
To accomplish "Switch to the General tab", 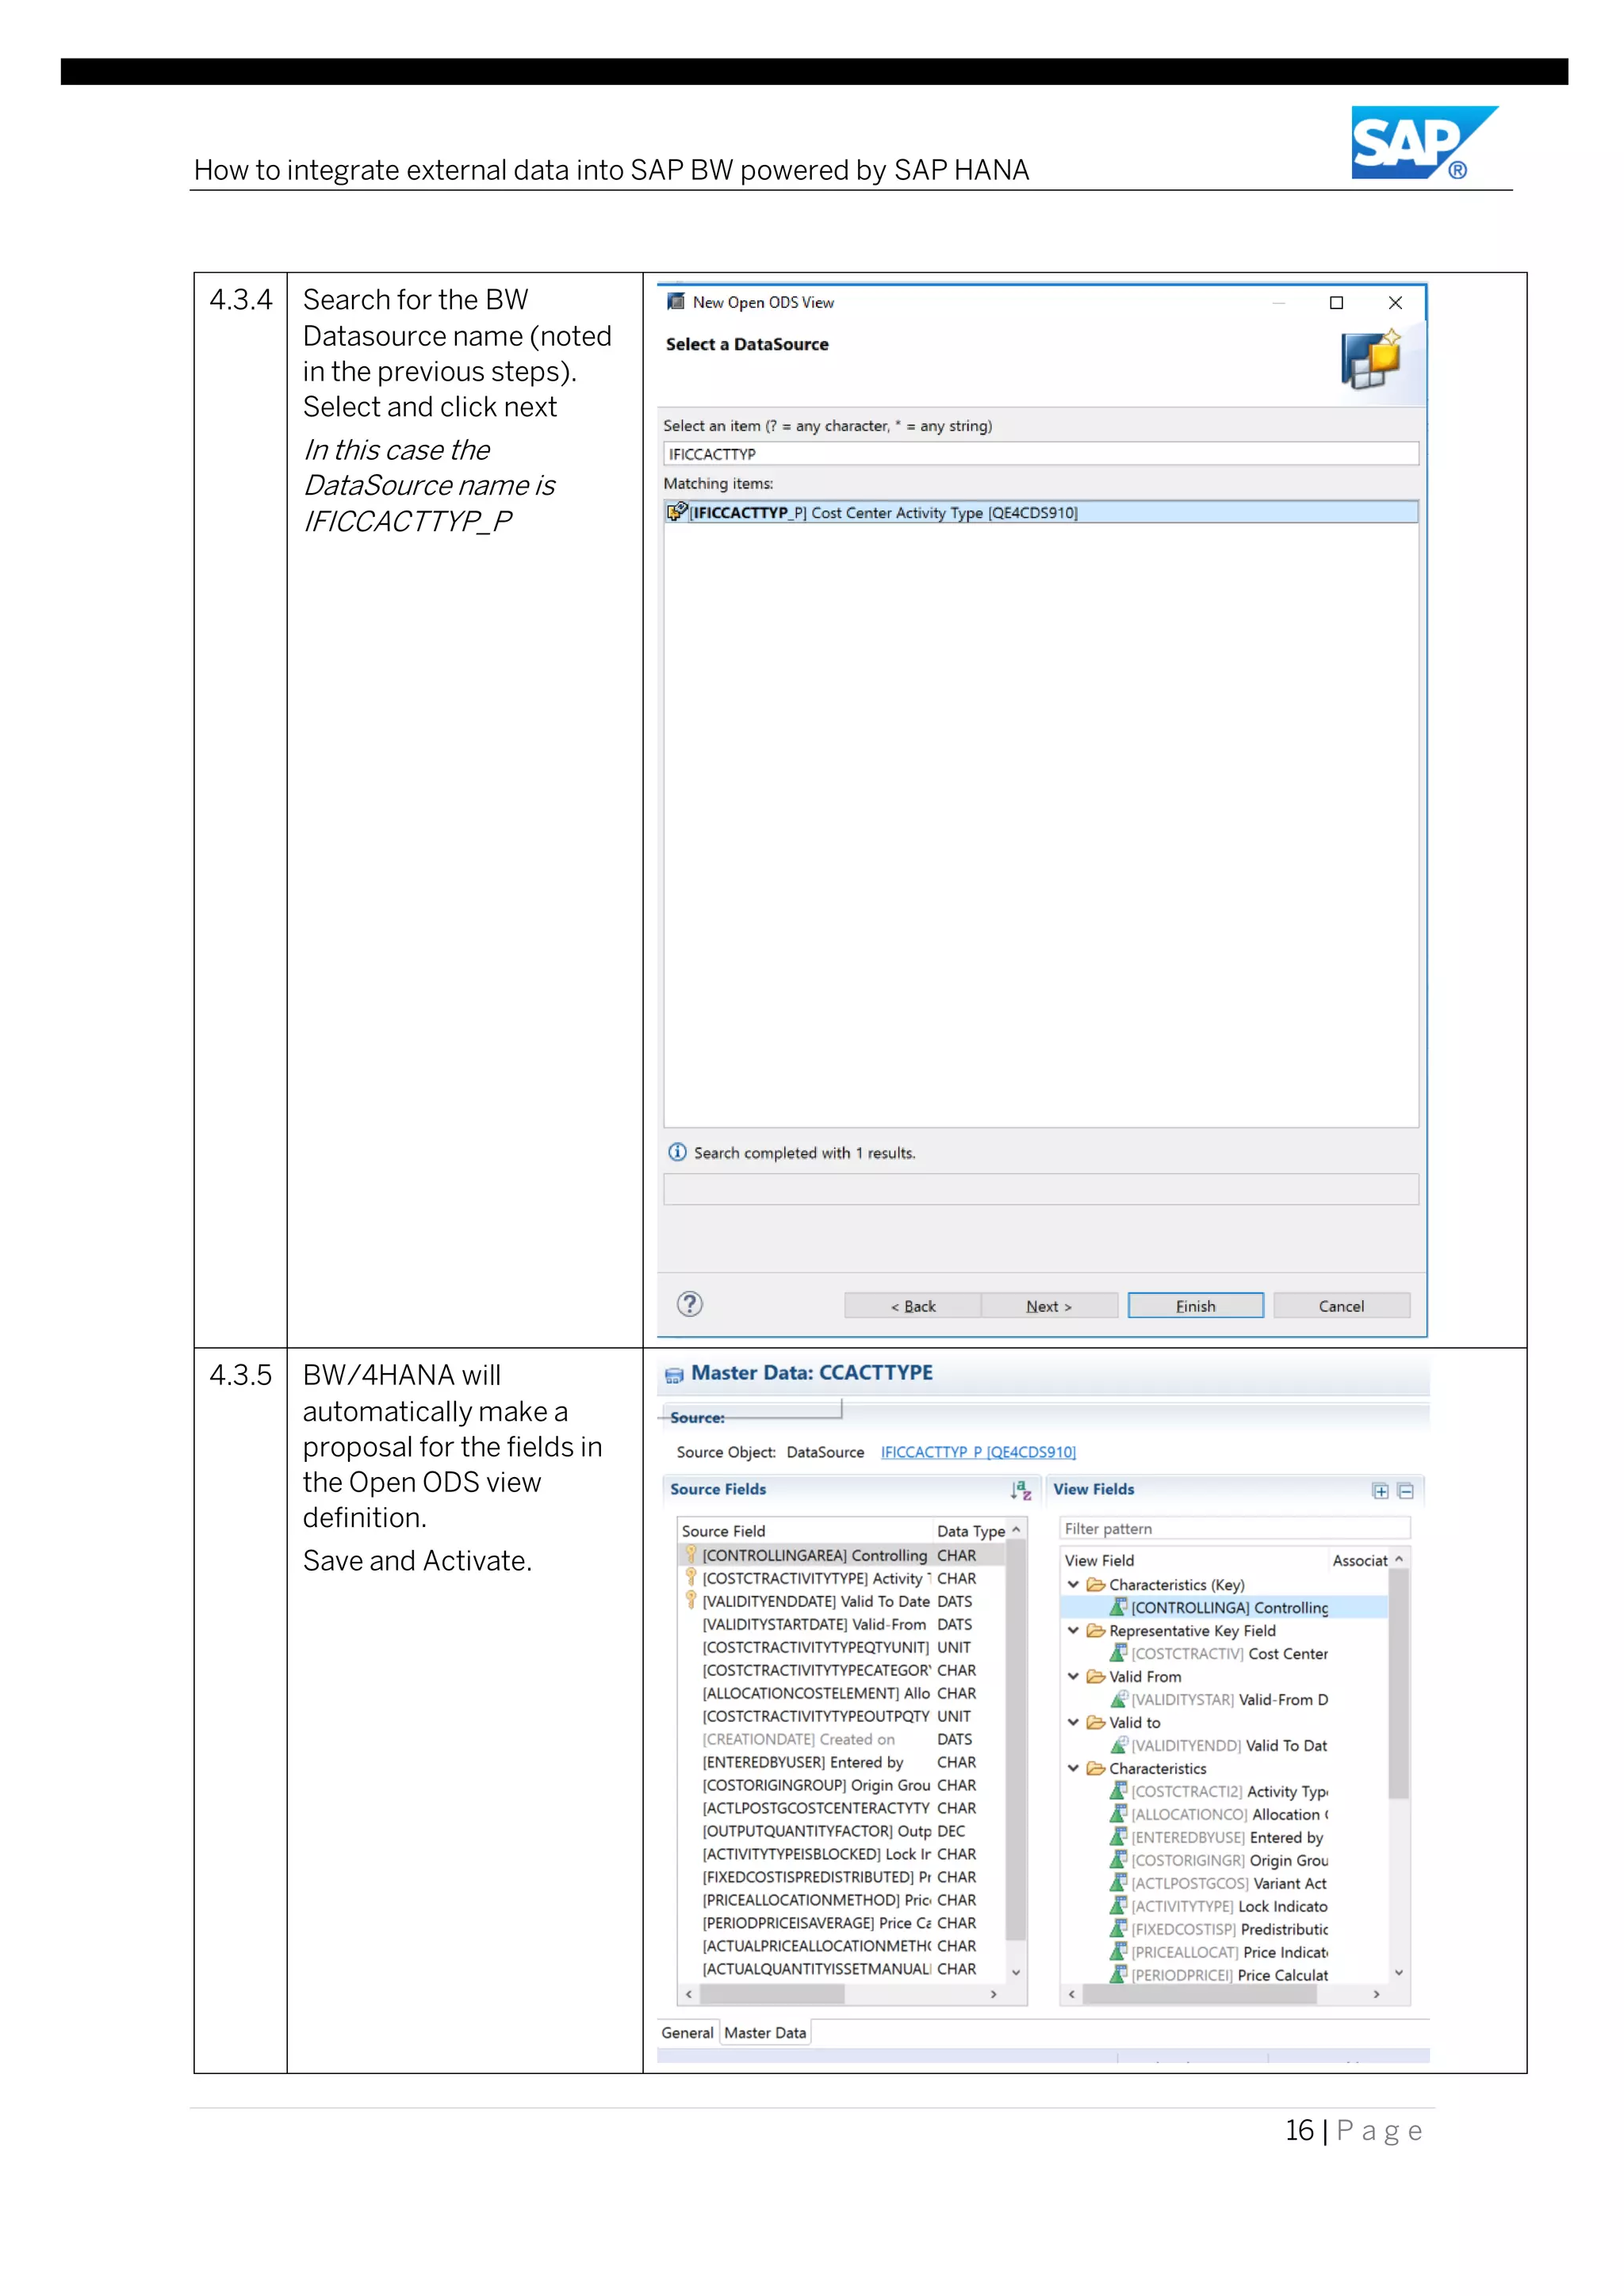I will tap(687, 2033).
